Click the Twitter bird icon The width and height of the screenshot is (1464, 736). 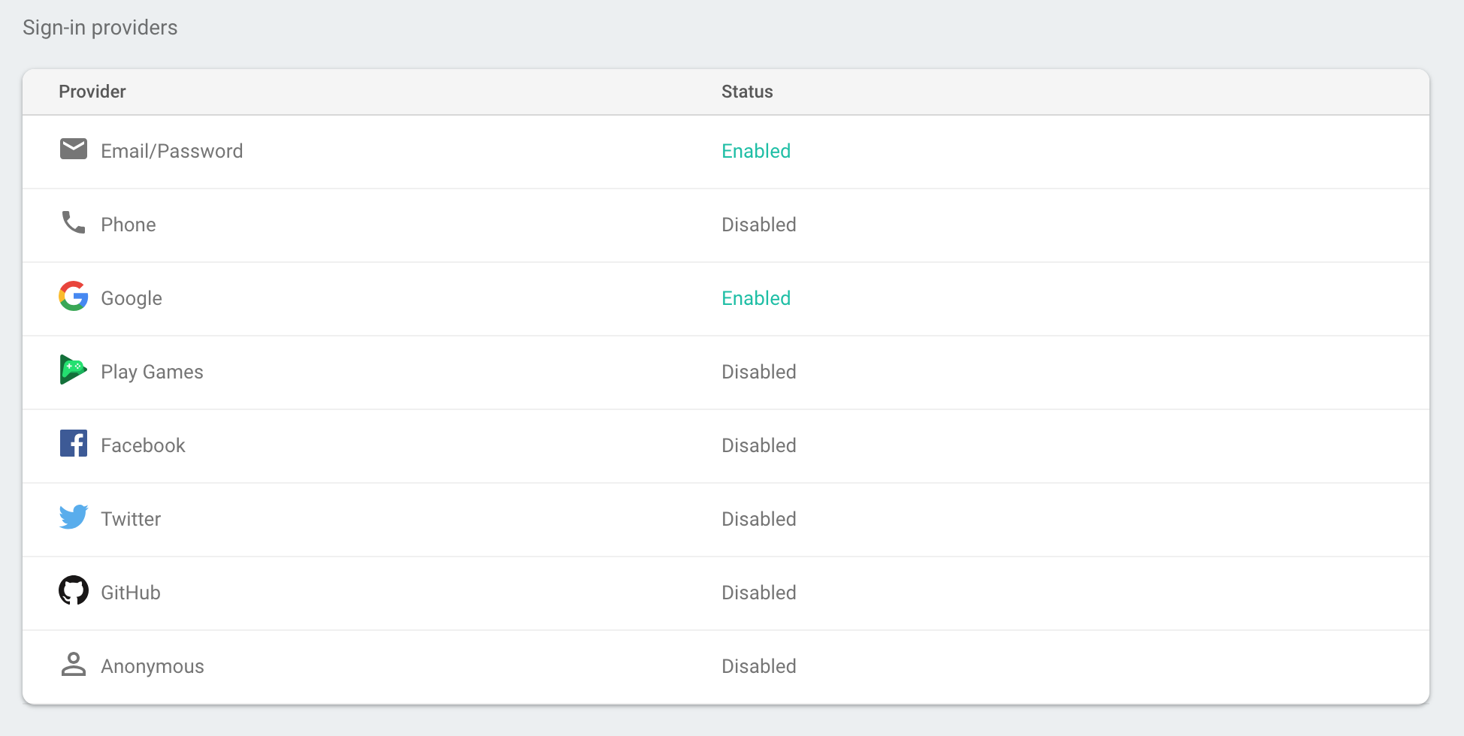point(74,517)
